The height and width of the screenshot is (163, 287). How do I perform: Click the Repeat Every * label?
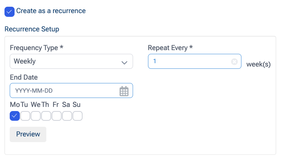(170, 48)
